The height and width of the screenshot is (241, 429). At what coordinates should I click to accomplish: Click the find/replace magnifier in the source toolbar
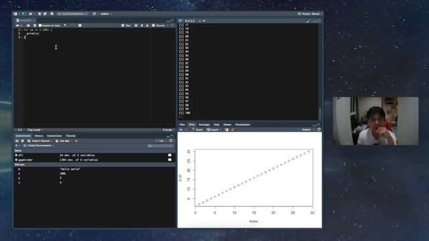65,25
